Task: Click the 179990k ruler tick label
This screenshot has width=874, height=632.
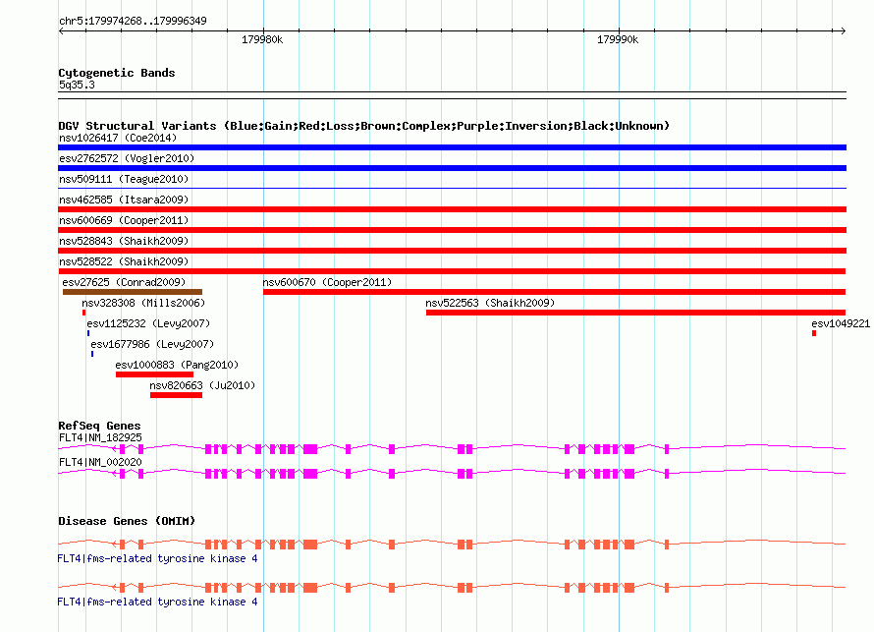Action: 618,39
